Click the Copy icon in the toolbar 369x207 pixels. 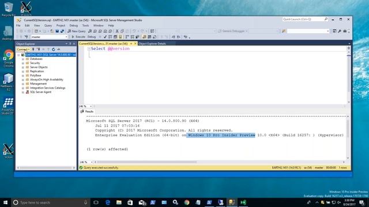[122, 31]
